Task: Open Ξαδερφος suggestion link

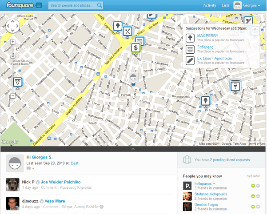Action: [205, 47]
